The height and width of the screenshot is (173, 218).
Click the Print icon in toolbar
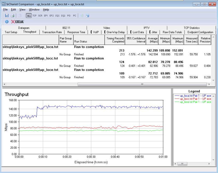coord(12,16)
